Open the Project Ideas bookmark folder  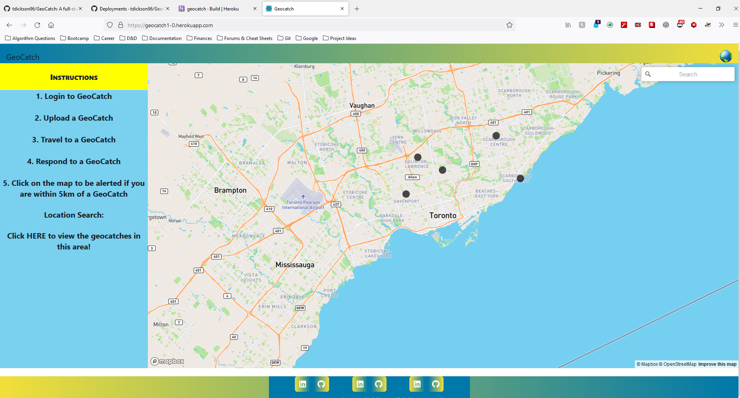point(340,38)
